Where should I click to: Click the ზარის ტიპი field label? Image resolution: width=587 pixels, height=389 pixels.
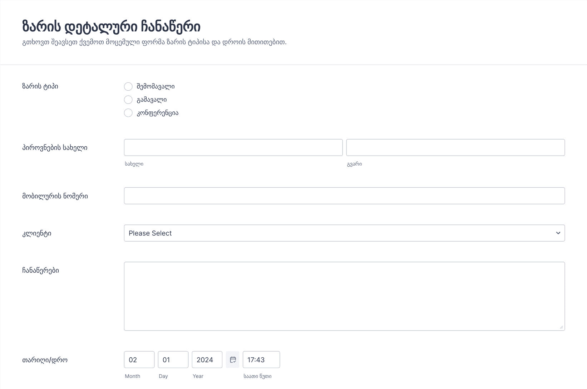pos(40,86)
